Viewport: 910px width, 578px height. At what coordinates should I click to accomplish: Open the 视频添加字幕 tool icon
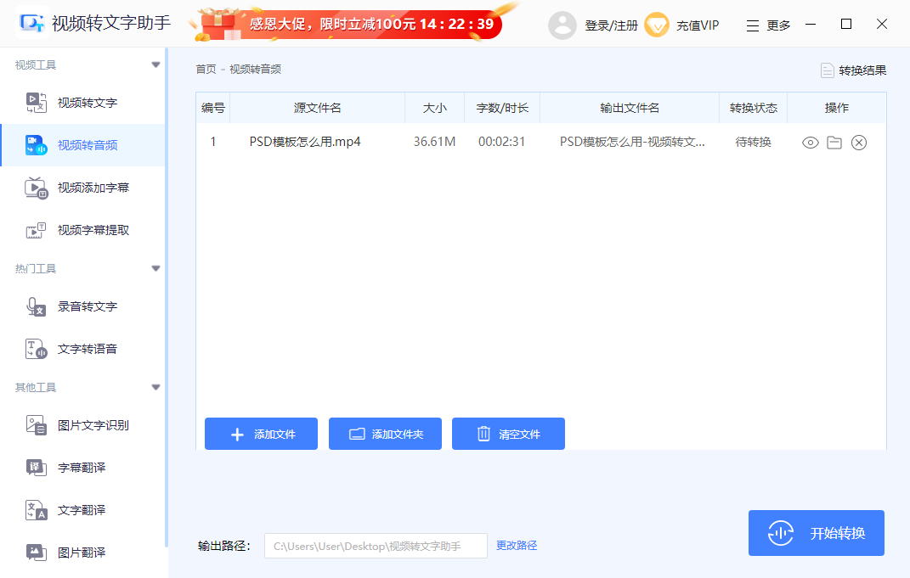click(36, 188)
